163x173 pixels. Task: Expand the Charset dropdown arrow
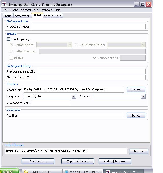point(143,96)
